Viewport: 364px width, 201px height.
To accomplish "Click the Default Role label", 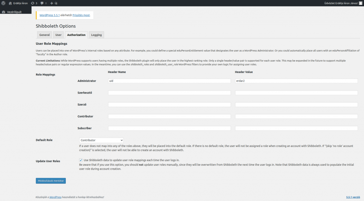I will 44,140.
